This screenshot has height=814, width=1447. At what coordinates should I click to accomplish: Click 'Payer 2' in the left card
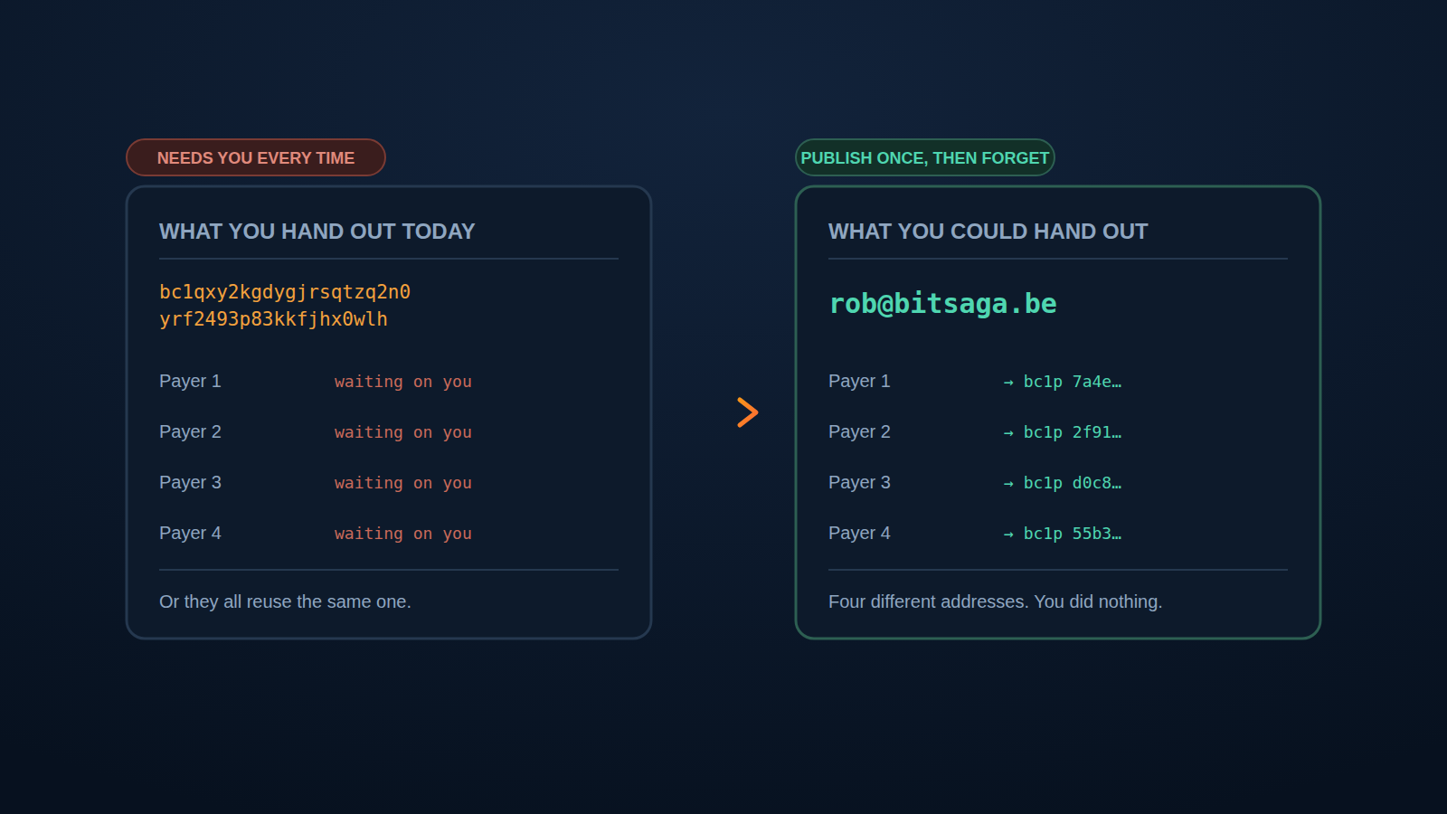(x=190, y=431)
